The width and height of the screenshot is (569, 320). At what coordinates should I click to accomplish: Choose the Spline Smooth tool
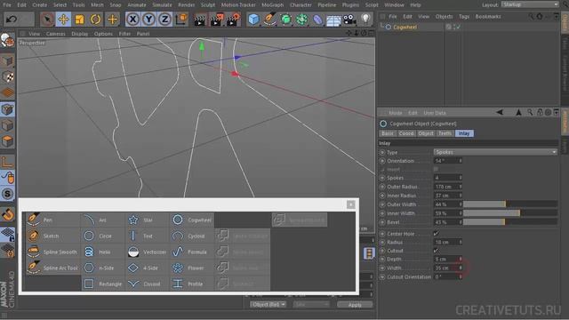coord(52,252)
